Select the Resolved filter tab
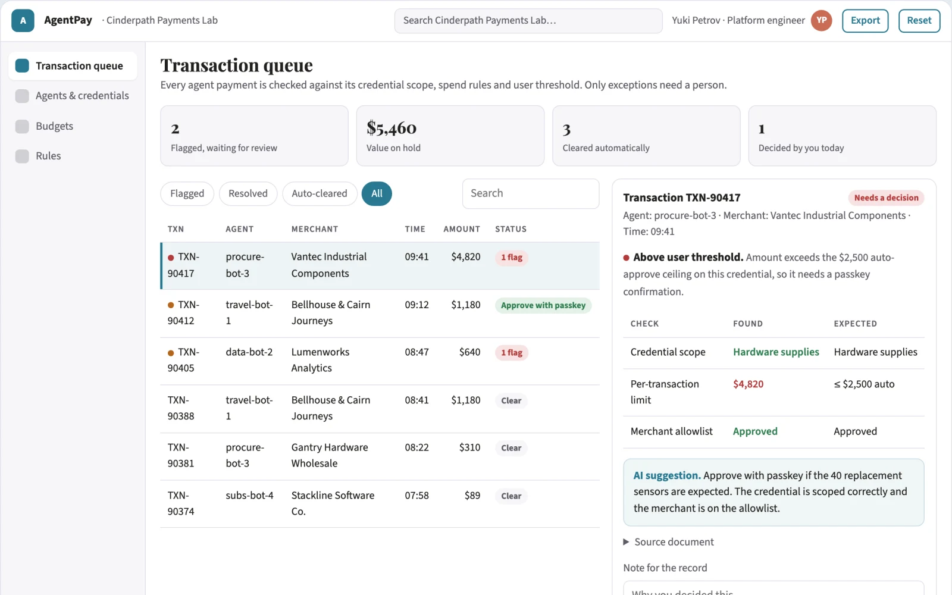The image size is (952, 595). (x=248, y=193)
